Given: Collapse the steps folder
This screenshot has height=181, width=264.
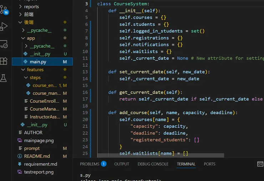Looking at the screenshot, I should tap(35, 77).
